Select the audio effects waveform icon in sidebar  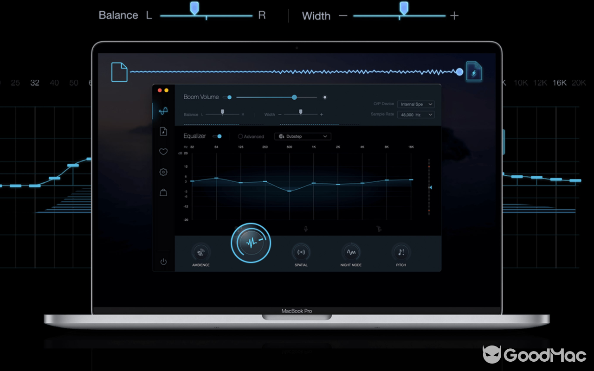pos(163,111)
